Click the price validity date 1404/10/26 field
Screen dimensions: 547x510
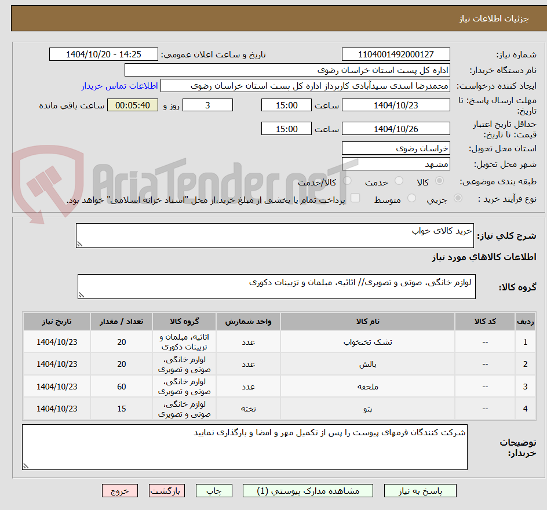[x=396, y=129]
